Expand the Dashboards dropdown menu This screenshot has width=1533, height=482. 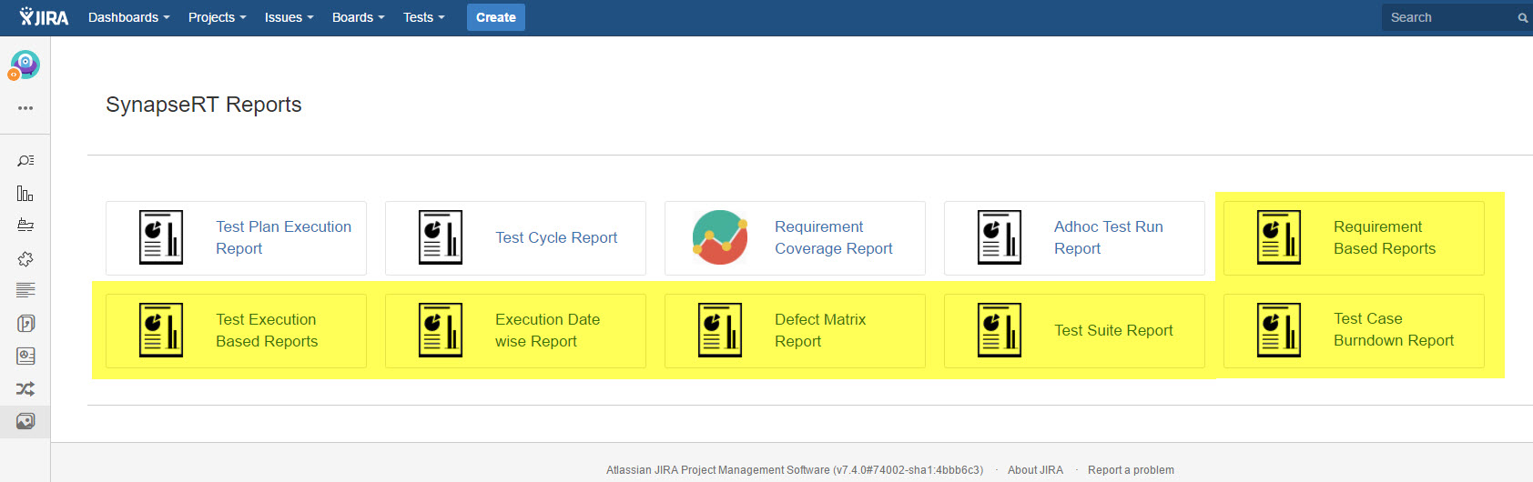[128, 17]
